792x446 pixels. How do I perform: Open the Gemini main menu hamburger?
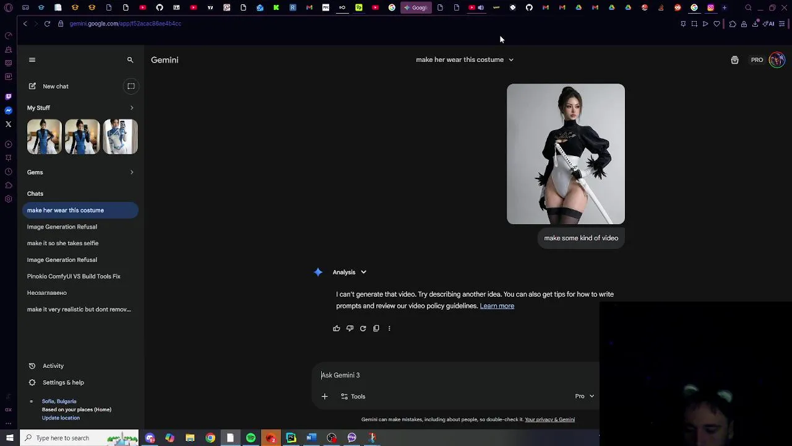click(32, 60)
